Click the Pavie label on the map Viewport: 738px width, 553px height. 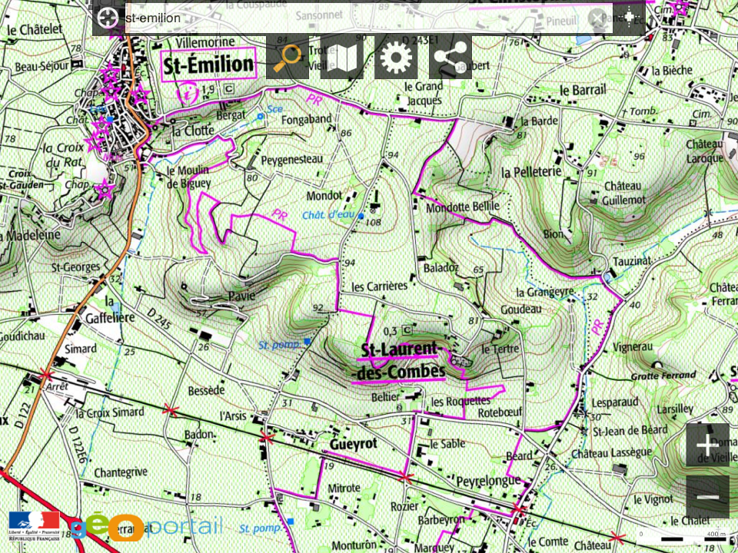241,296
